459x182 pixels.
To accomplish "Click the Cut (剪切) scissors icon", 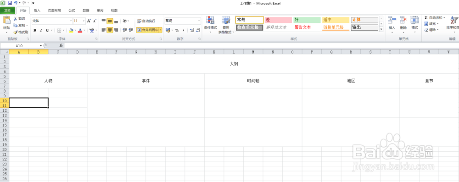I will [16, 19].
